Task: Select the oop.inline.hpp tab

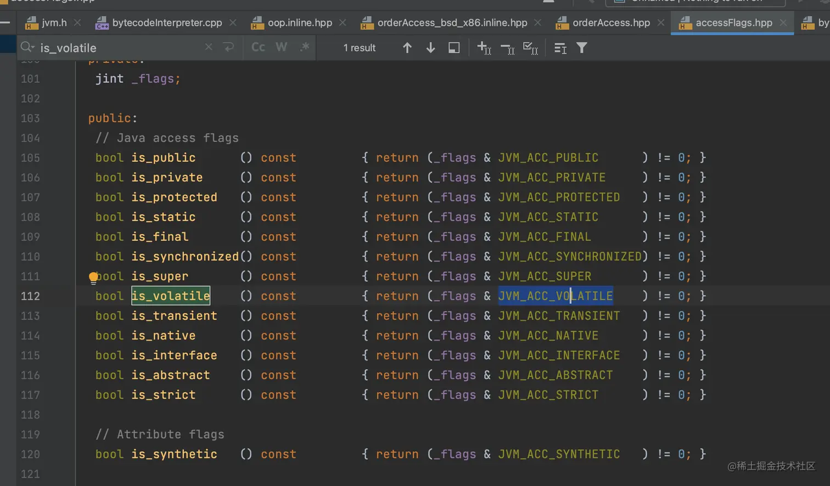Action: coord(300,22)
